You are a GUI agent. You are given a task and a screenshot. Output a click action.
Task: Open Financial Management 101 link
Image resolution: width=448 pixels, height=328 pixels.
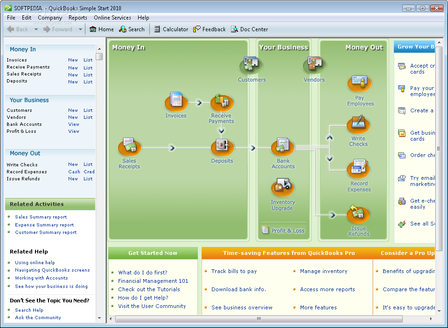[x=153, y=281]
